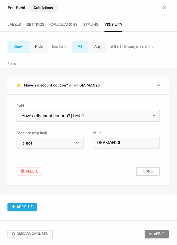Click the Value field containing DEVMAN20
Screen dimensions: 177x245
[x=126, y=143]
